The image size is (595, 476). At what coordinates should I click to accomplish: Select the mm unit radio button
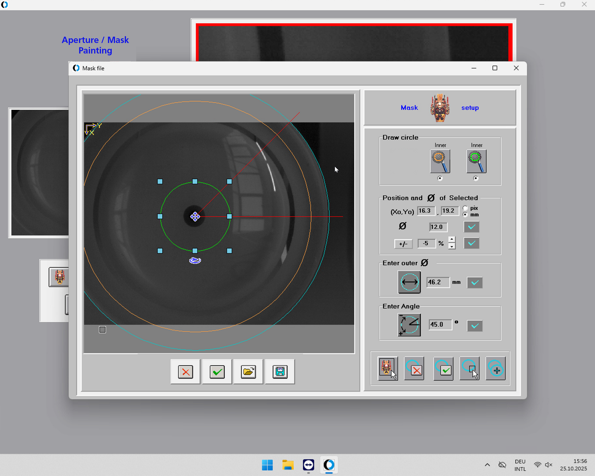pyautogui.click(x=465, y=215)
